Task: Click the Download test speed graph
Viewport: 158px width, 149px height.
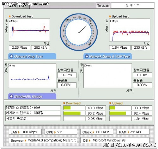Action: 29,30
